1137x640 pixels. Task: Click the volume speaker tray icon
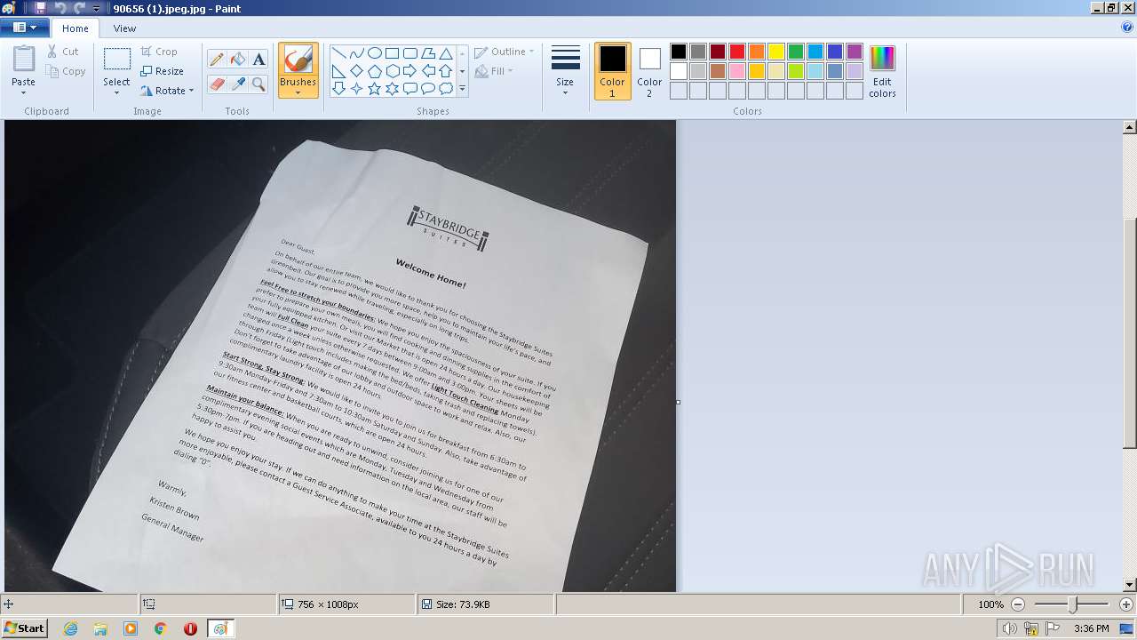pyautogui.click(x=1011, y=628)
